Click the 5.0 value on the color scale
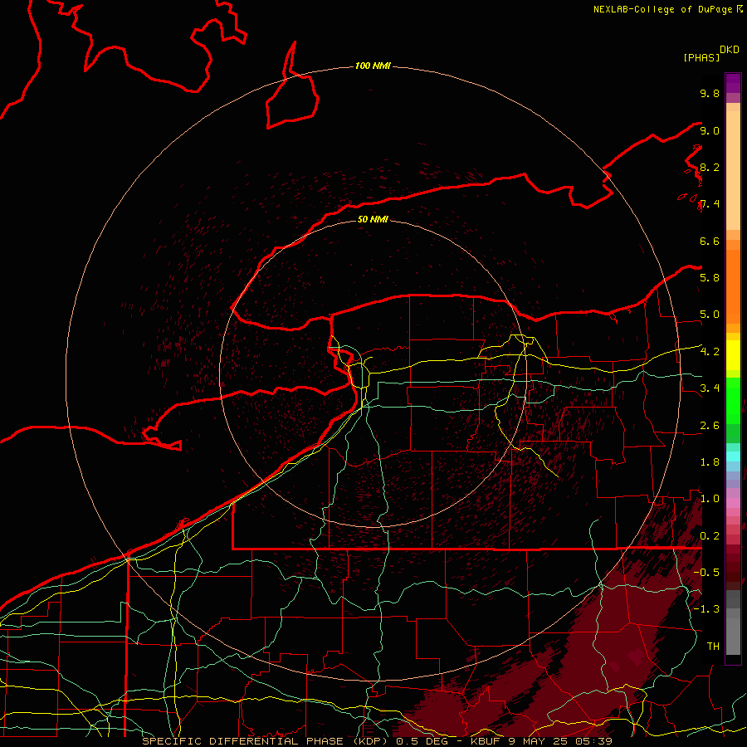The image size is (747, 747). pos(710,315)
